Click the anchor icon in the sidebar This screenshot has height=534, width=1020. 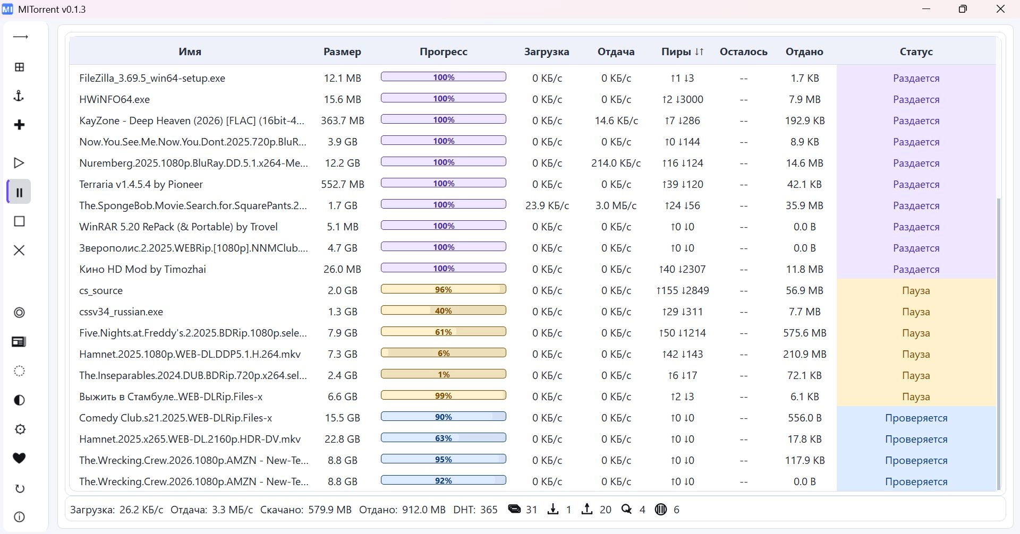[19, 96]
